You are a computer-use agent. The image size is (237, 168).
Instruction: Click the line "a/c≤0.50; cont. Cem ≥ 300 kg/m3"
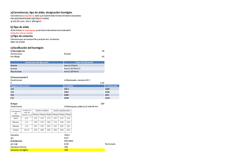tap(26, 21)
